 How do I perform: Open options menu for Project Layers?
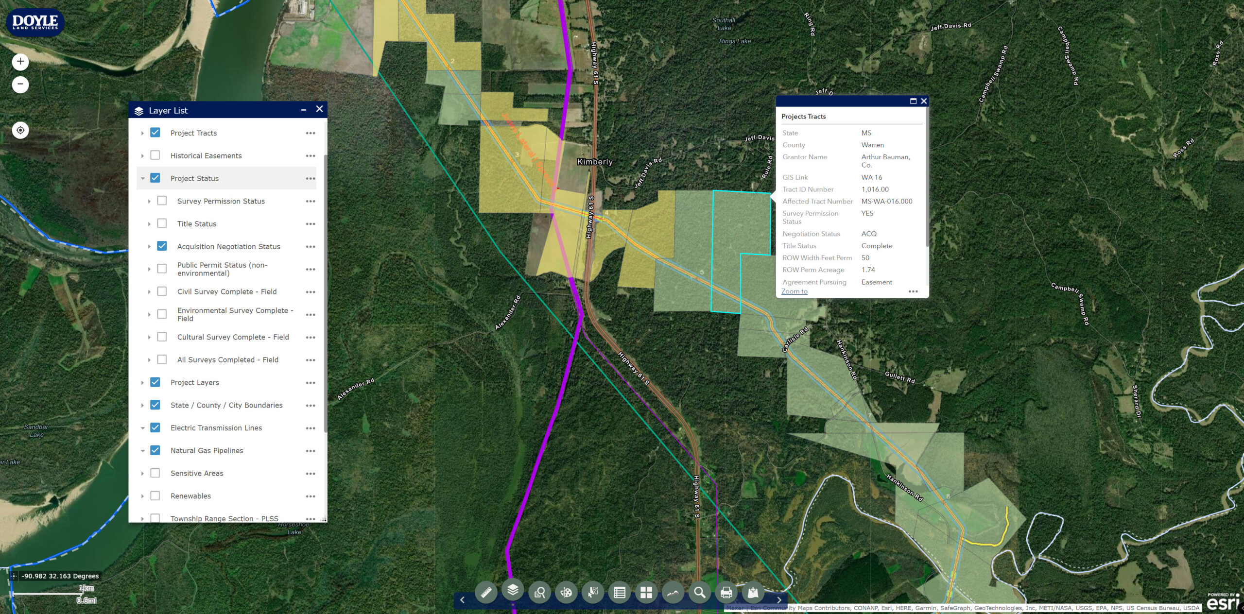pyautogui.click(x=311, y=383)
